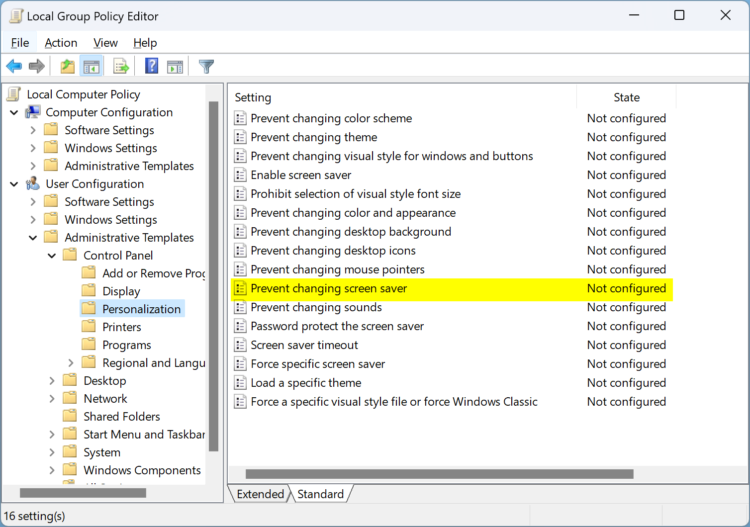Image resolution: width=750 pixels, height=527 pixels.
Task: Expand the Network tree node
Action: (x=52, y=399)
